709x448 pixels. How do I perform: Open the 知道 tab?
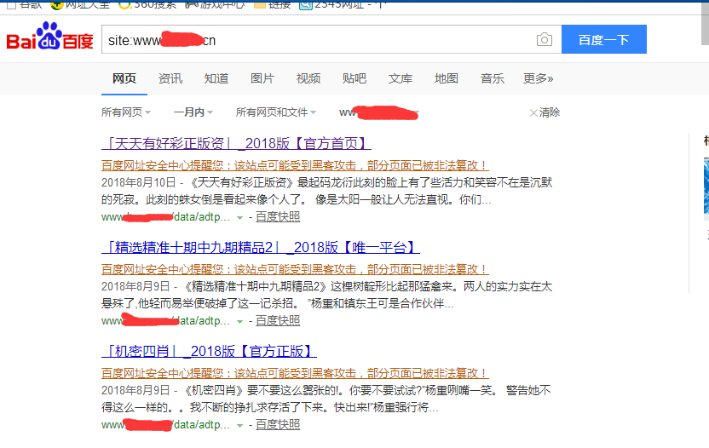click(216, 78)
